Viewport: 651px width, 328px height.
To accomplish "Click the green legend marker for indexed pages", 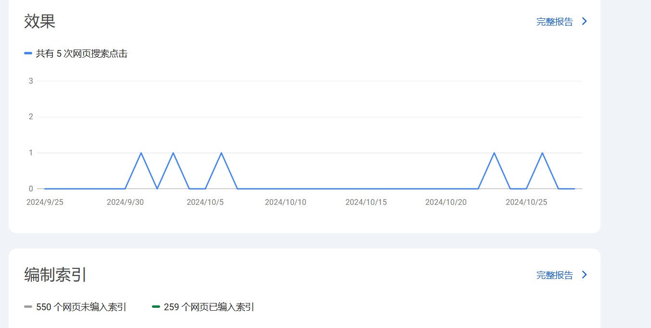I will pyautogui.click(x=156, y=307).
